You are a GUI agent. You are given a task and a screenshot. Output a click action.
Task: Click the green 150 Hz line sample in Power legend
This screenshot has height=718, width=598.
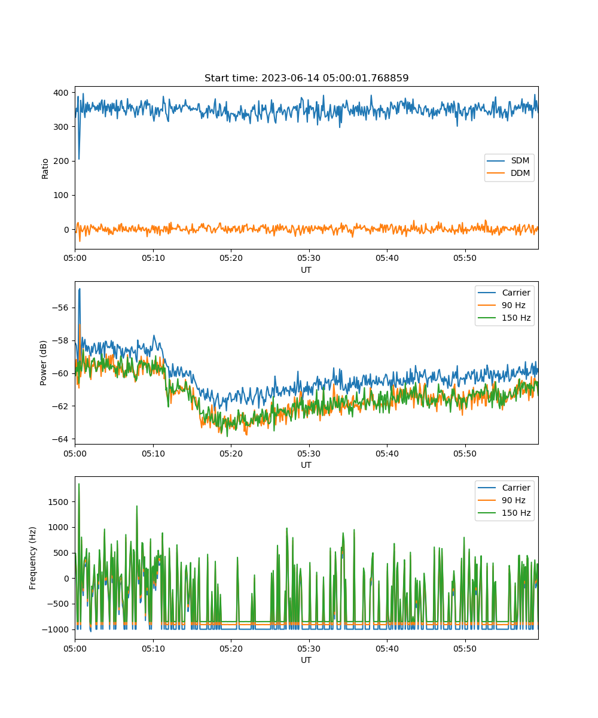[487, 318]
